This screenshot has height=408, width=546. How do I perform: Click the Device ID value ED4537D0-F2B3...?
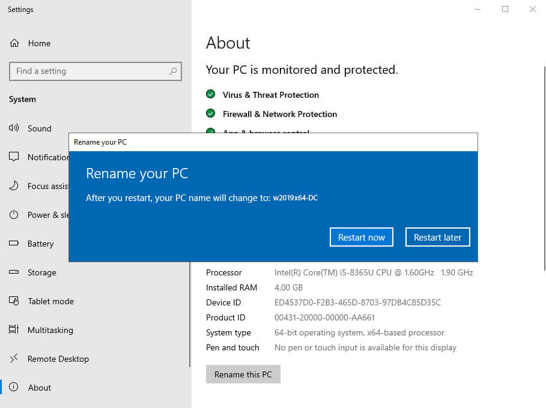(x=357, y=302)
